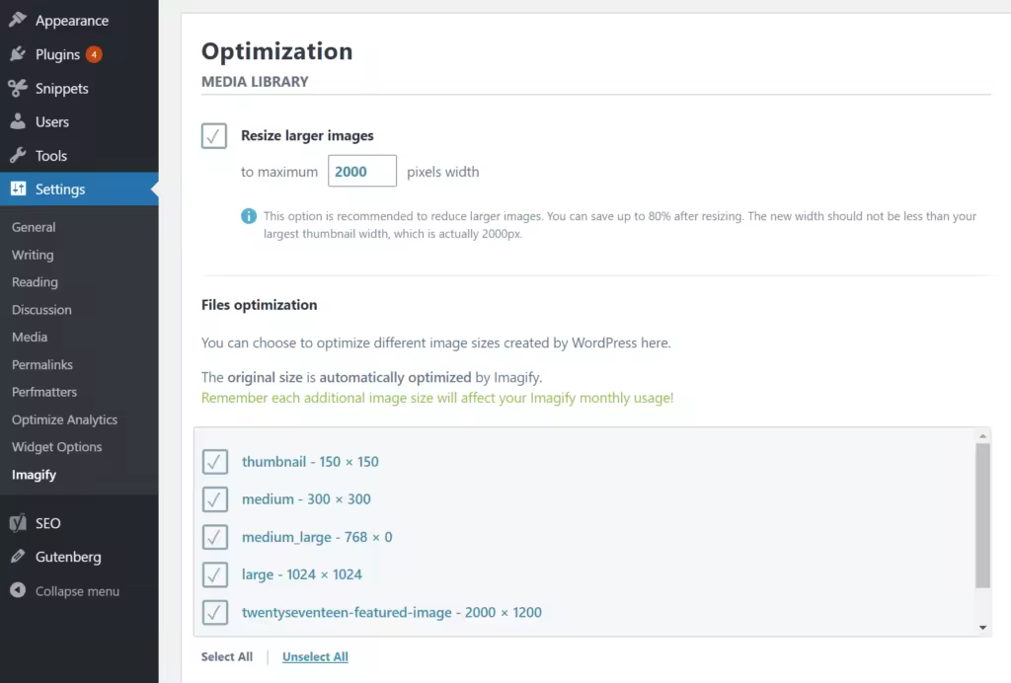Screen dimensions: 1011x683
Task: Click the Collapse menu arrow icon
Action: (18, 590)
